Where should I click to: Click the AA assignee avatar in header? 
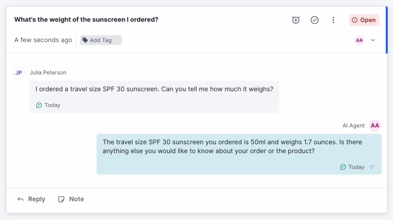[x=359, y=40]
